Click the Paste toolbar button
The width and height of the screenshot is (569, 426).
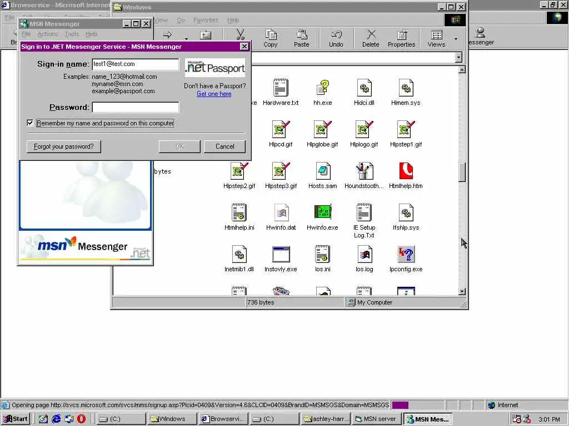point(301,38)
